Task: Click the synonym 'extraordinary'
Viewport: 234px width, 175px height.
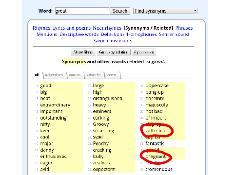Action: pos(55,105)
